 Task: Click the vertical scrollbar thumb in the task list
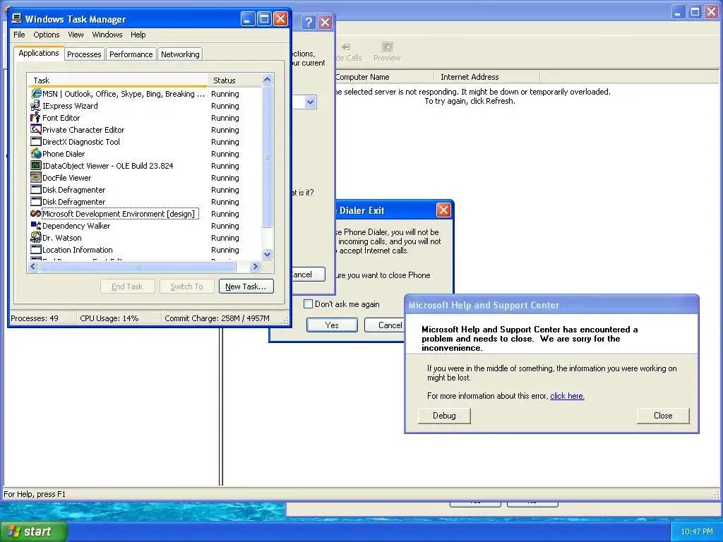[267, 156]
